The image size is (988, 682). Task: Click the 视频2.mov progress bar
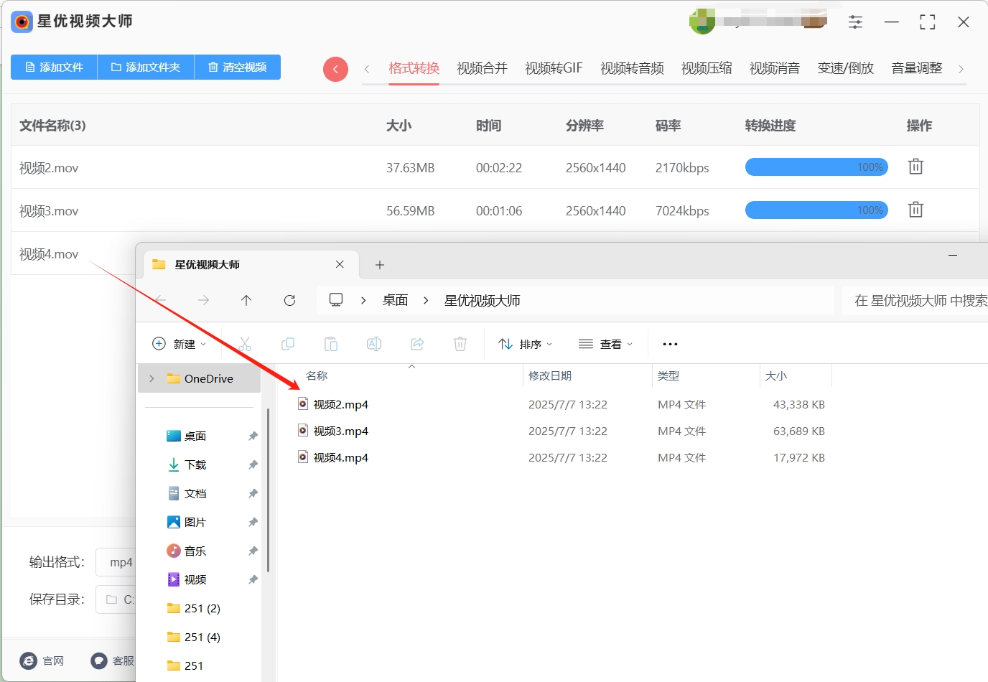[x=816, y=167]
